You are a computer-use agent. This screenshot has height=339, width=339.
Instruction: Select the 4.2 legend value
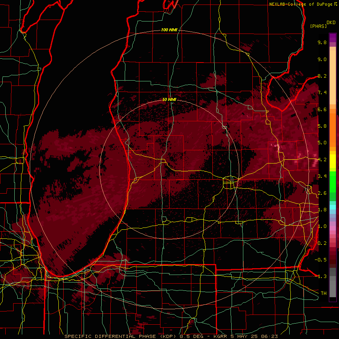pos(322,160)
